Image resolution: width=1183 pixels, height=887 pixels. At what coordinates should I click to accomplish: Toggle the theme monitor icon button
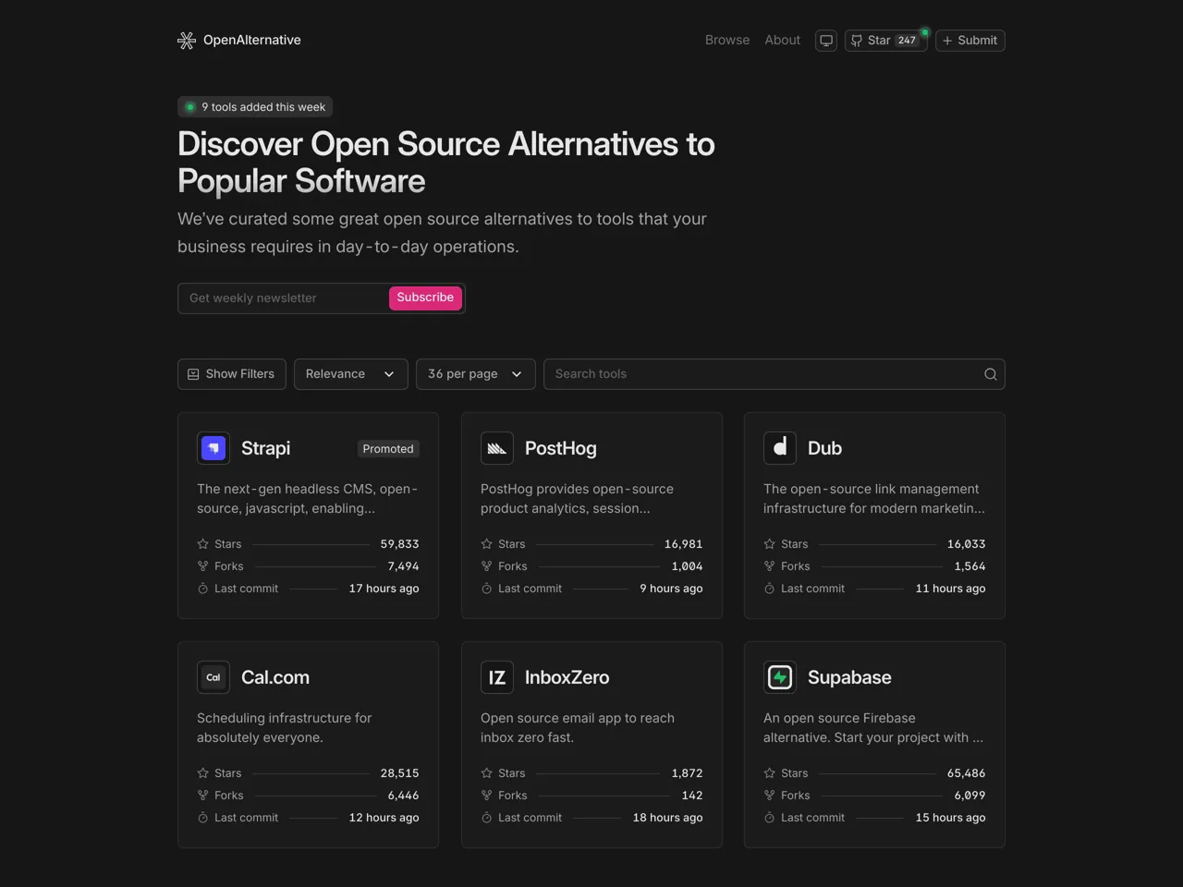click(x=826, y=41)
